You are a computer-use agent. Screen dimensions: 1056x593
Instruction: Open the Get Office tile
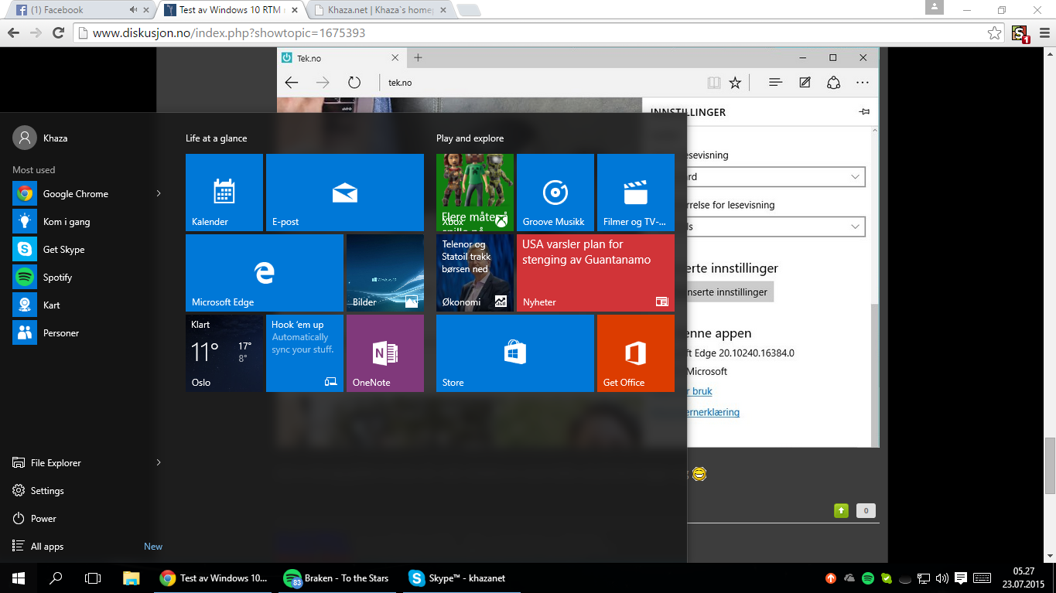pyautogui.click(x=636, y=353)
